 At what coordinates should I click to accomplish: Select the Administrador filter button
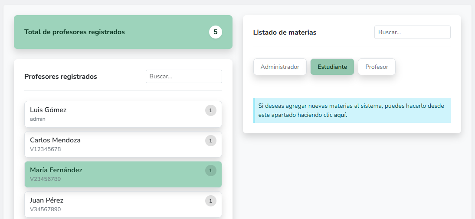pyautogui.click(x=280, y=67)
